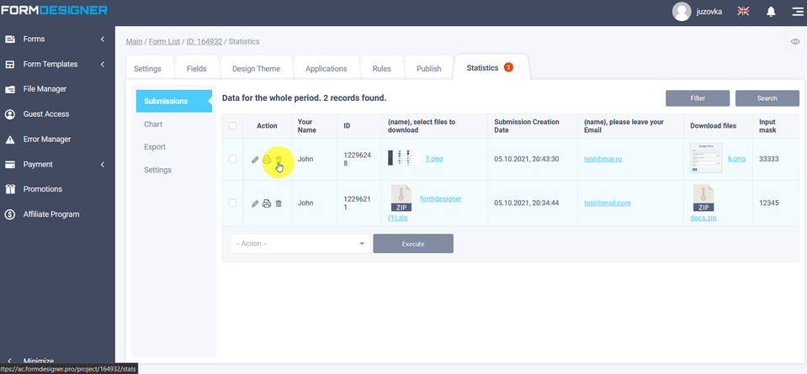Viewport: 807px width, 374px height.
Task: Open the hamburger menu in top bar
Action: tap(796, 11)
